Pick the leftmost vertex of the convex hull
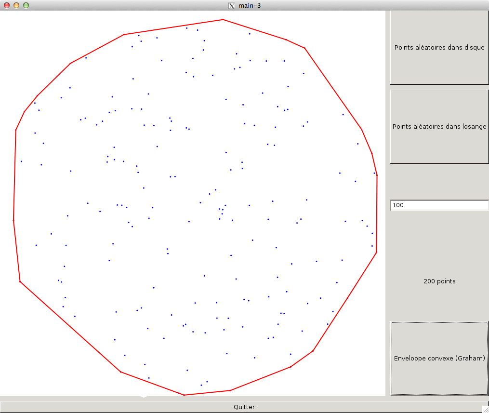Viewport: 489px width, 413px height. (13, 220)
